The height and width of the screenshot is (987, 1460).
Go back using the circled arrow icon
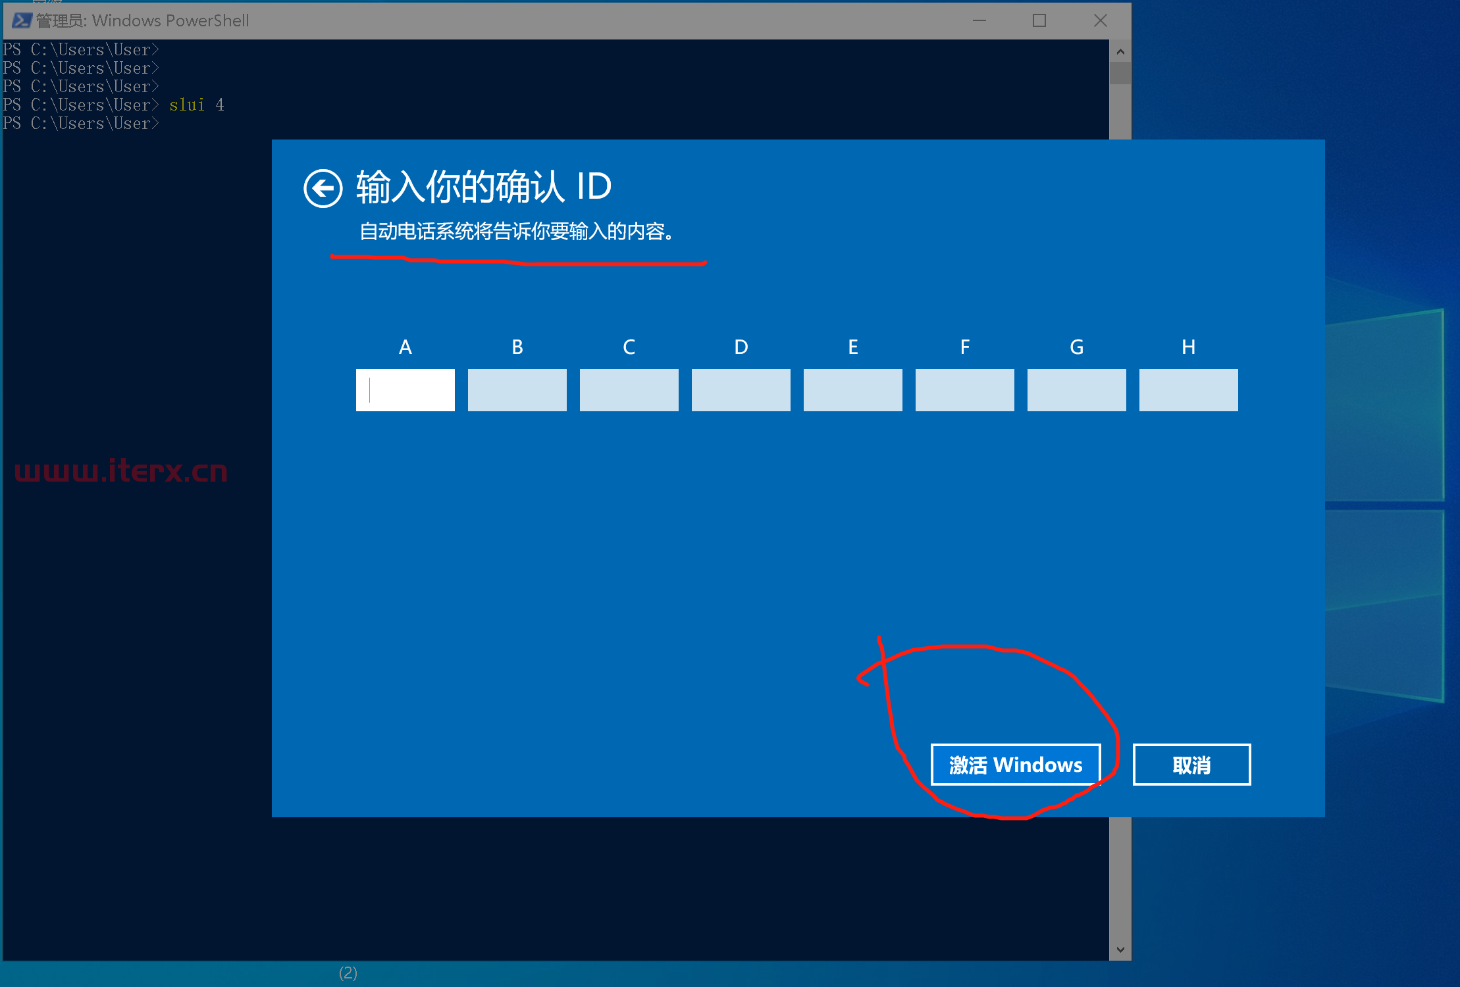[323, 188]
